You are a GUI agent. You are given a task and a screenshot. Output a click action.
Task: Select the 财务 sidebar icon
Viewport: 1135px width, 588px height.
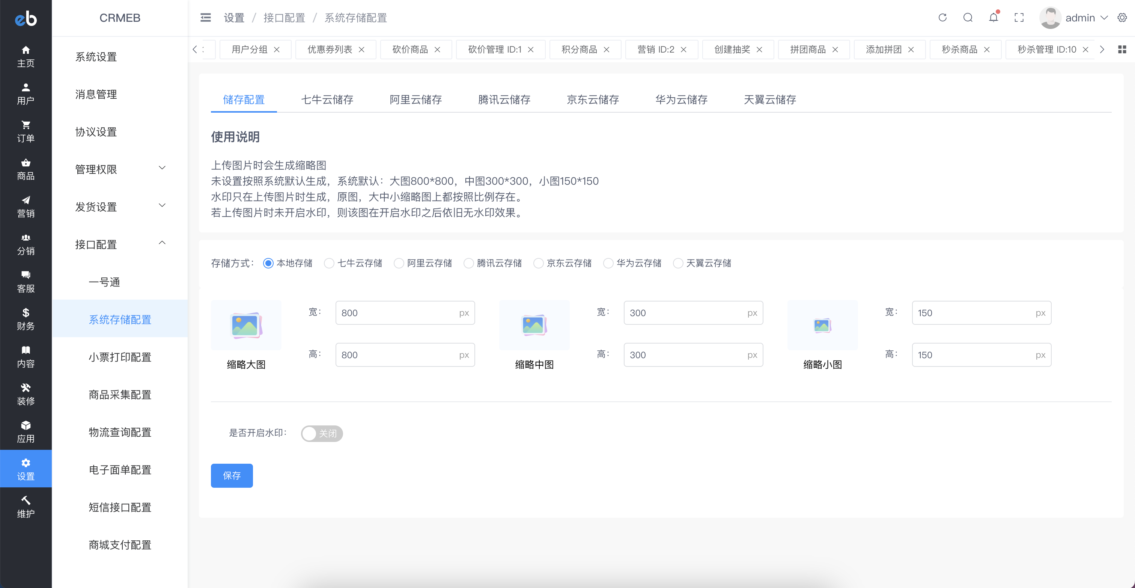tap(26, 318)
